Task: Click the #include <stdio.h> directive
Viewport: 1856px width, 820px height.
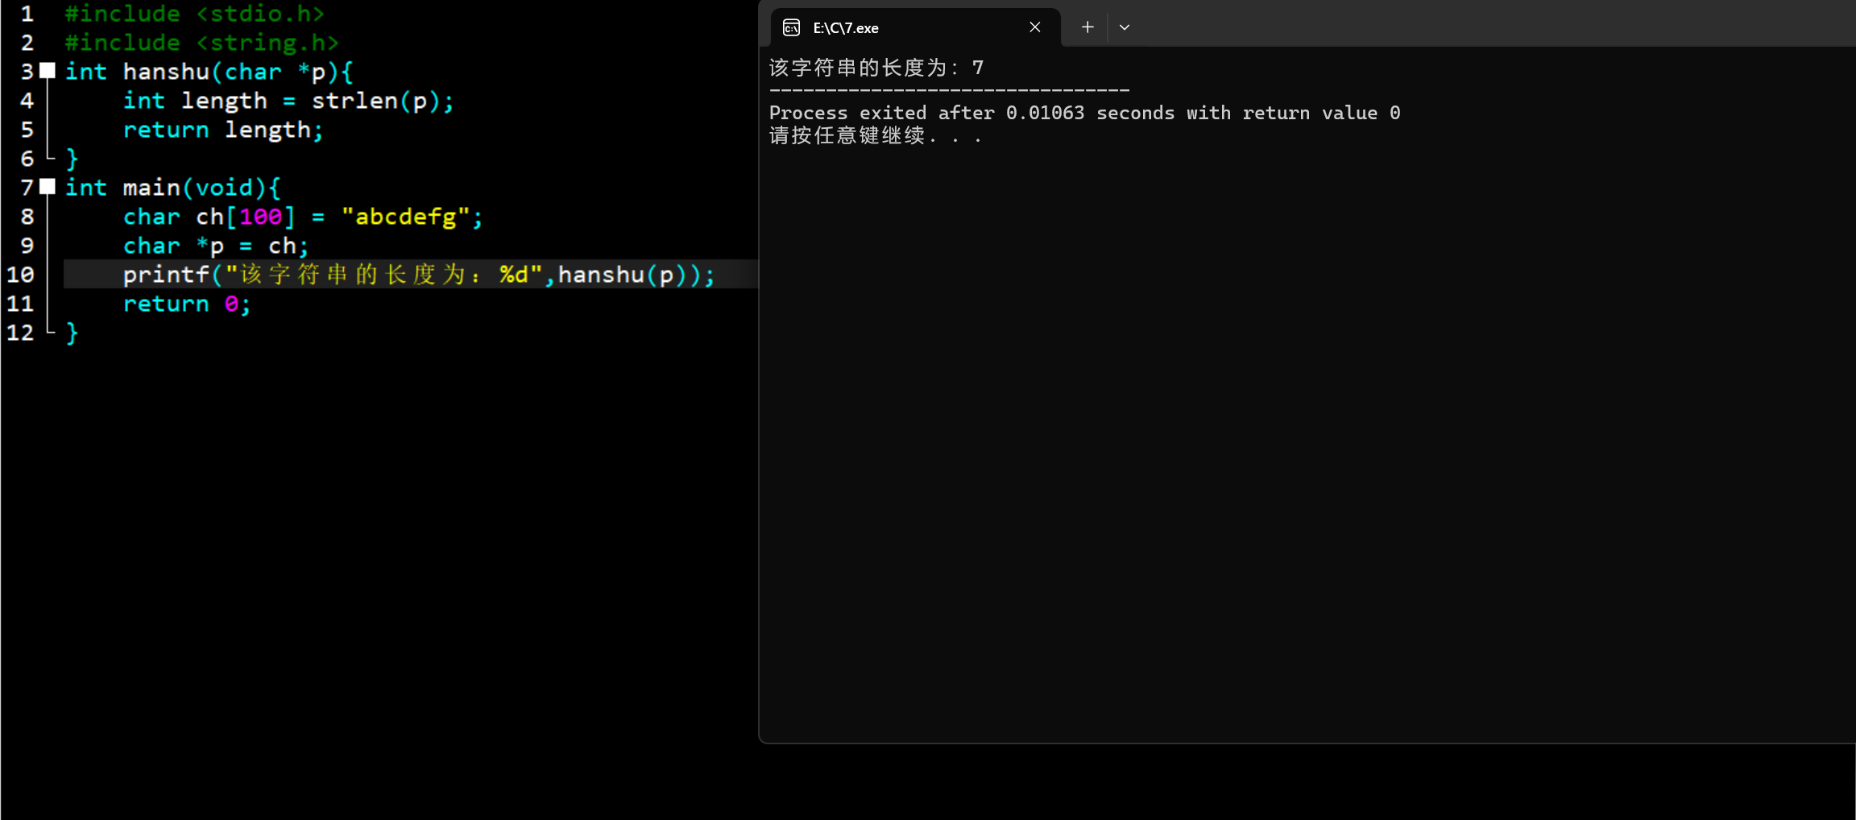Action: pyautogui.click(x=193, y=13)
